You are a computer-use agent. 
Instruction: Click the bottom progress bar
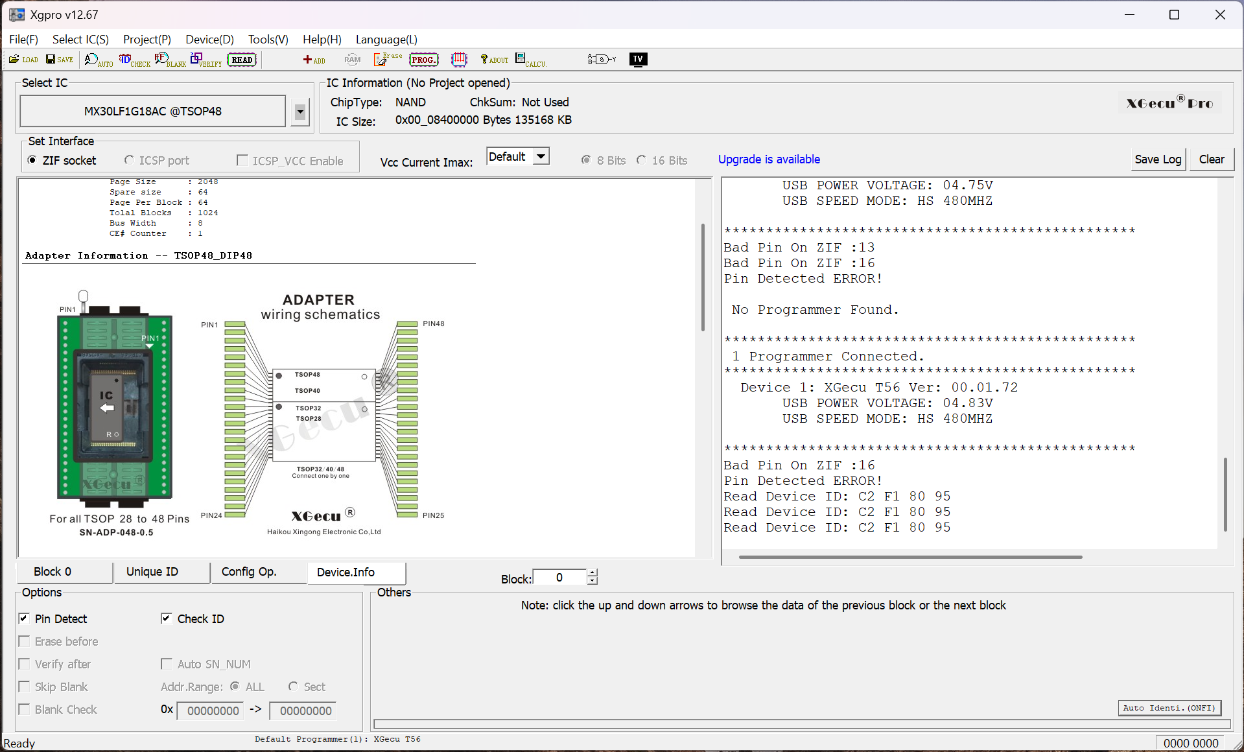tap(803, 723)
